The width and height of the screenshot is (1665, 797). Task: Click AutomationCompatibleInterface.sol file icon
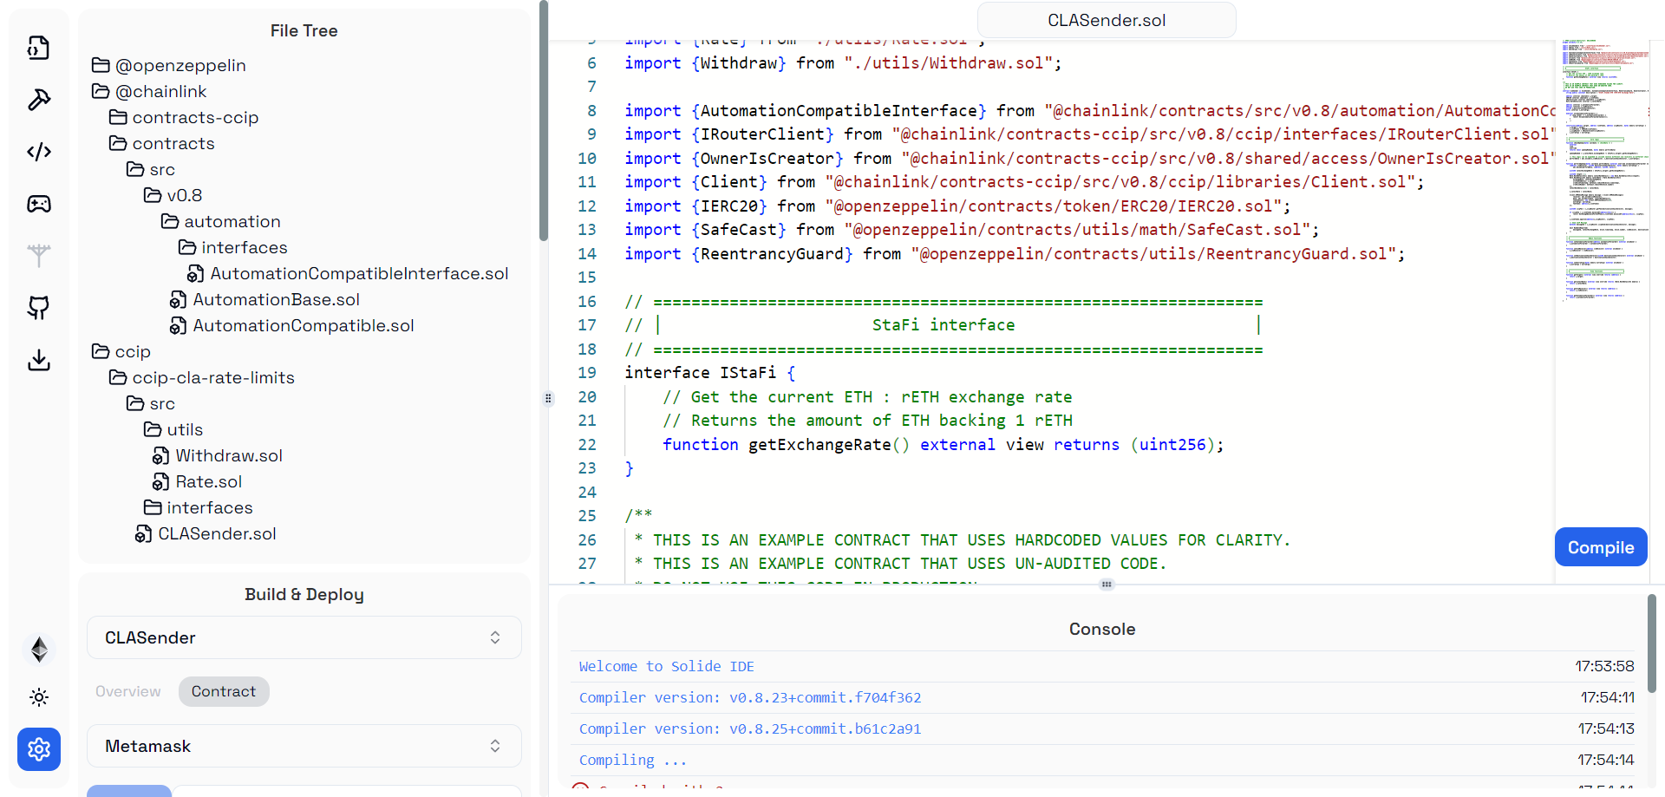tap(196, 274)
